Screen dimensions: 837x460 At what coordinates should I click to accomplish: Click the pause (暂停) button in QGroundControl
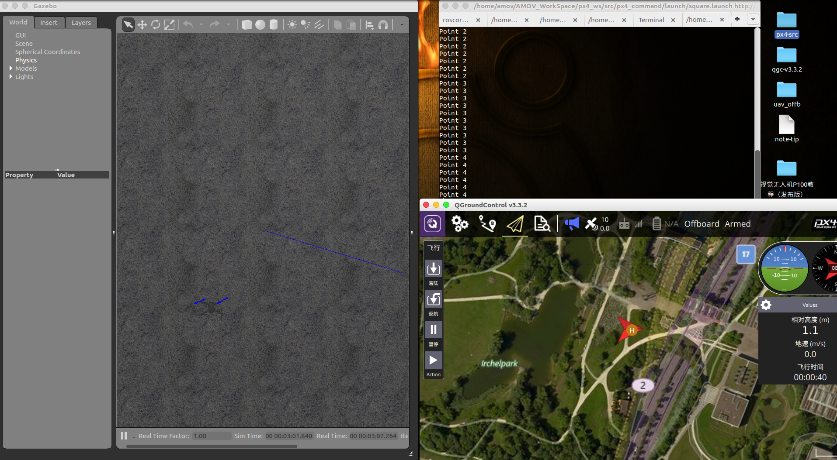click(x=434, y=335)
